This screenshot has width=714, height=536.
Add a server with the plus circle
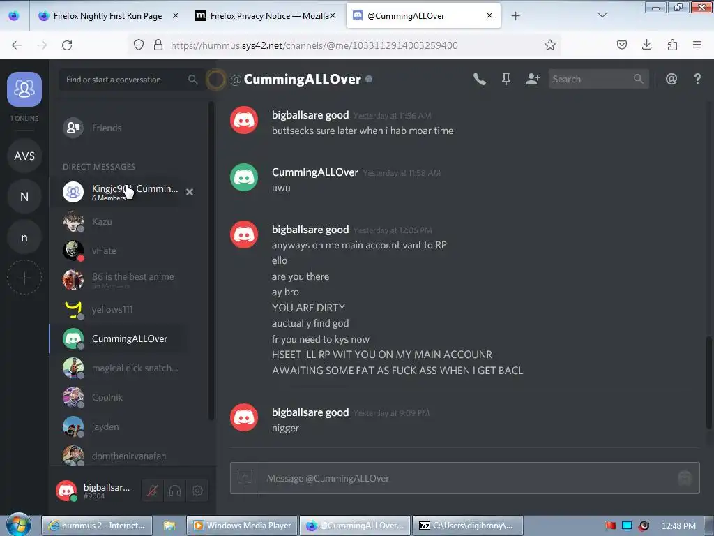point(24,278)
